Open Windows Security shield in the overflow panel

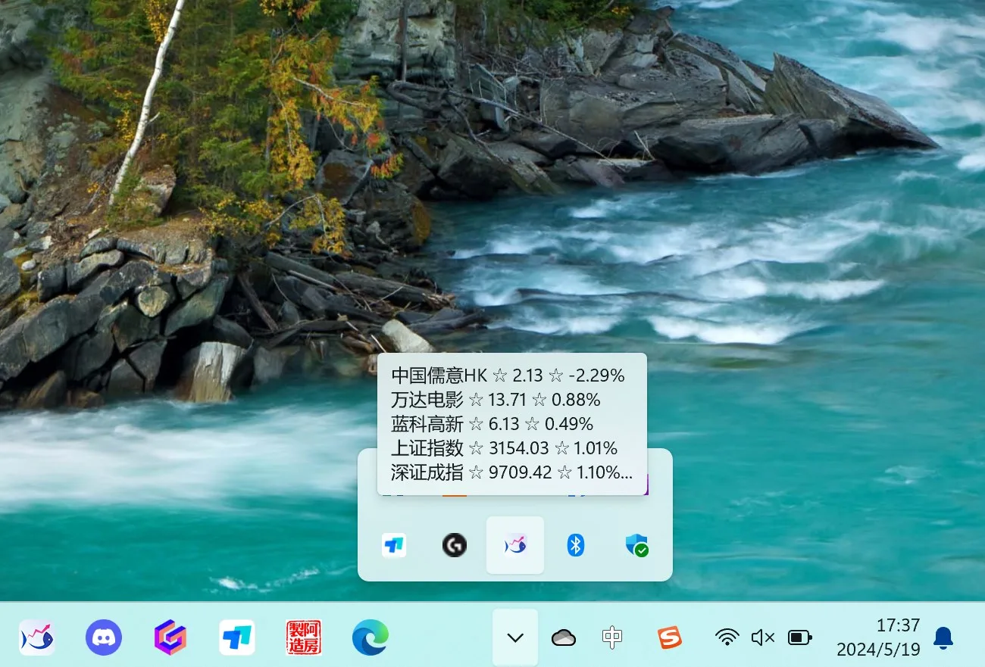pos(636,545)
